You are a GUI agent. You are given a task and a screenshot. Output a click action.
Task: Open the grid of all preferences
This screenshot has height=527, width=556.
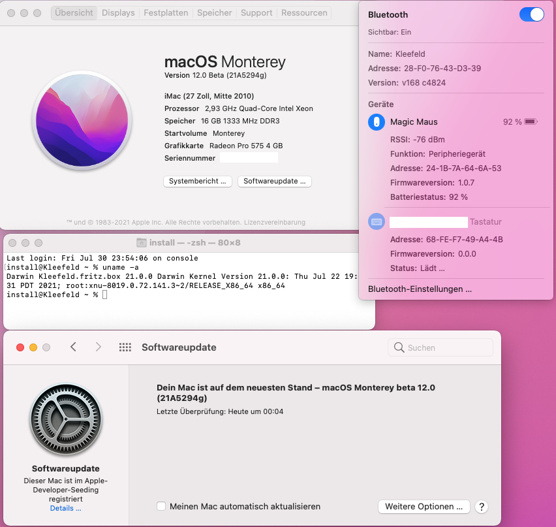[125, 347]
